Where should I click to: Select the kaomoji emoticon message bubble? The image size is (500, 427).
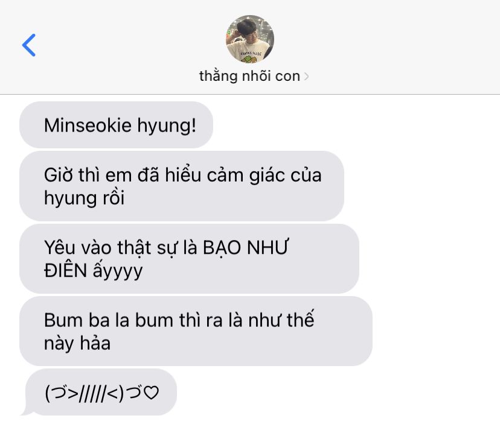[x=100, y=392]
